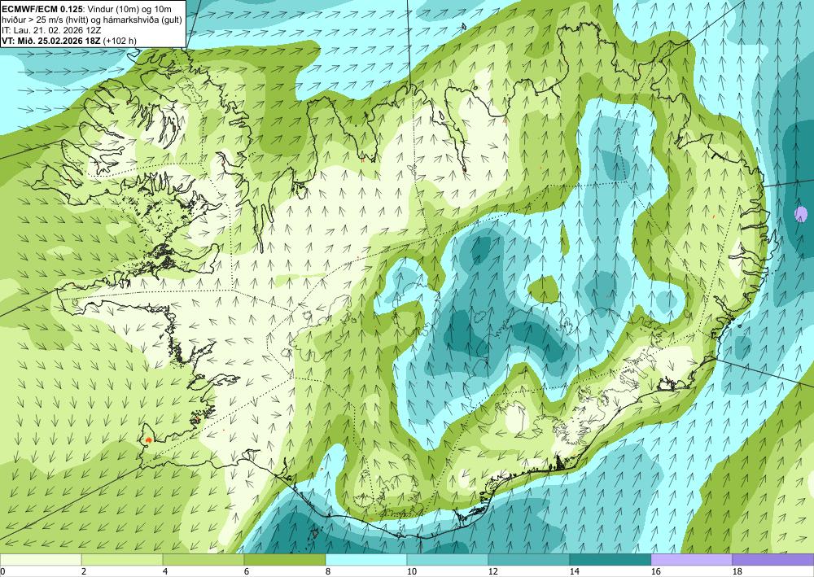Click the 14–16 m/s dark teal legend swatch
Screen dimensions: 814x577
click(610, 559)
